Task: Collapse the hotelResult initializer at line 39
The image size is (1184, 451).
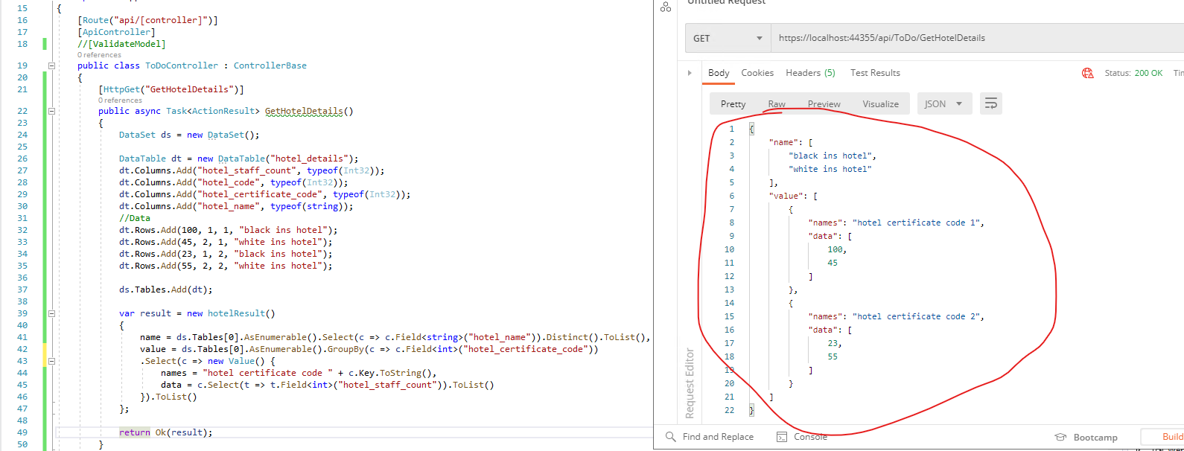Action: click(51, 313)
